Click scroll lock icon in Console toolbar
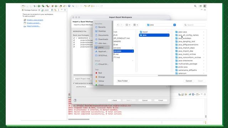Image resolution: width=228 pixels, height=128 pixels. 183,95
